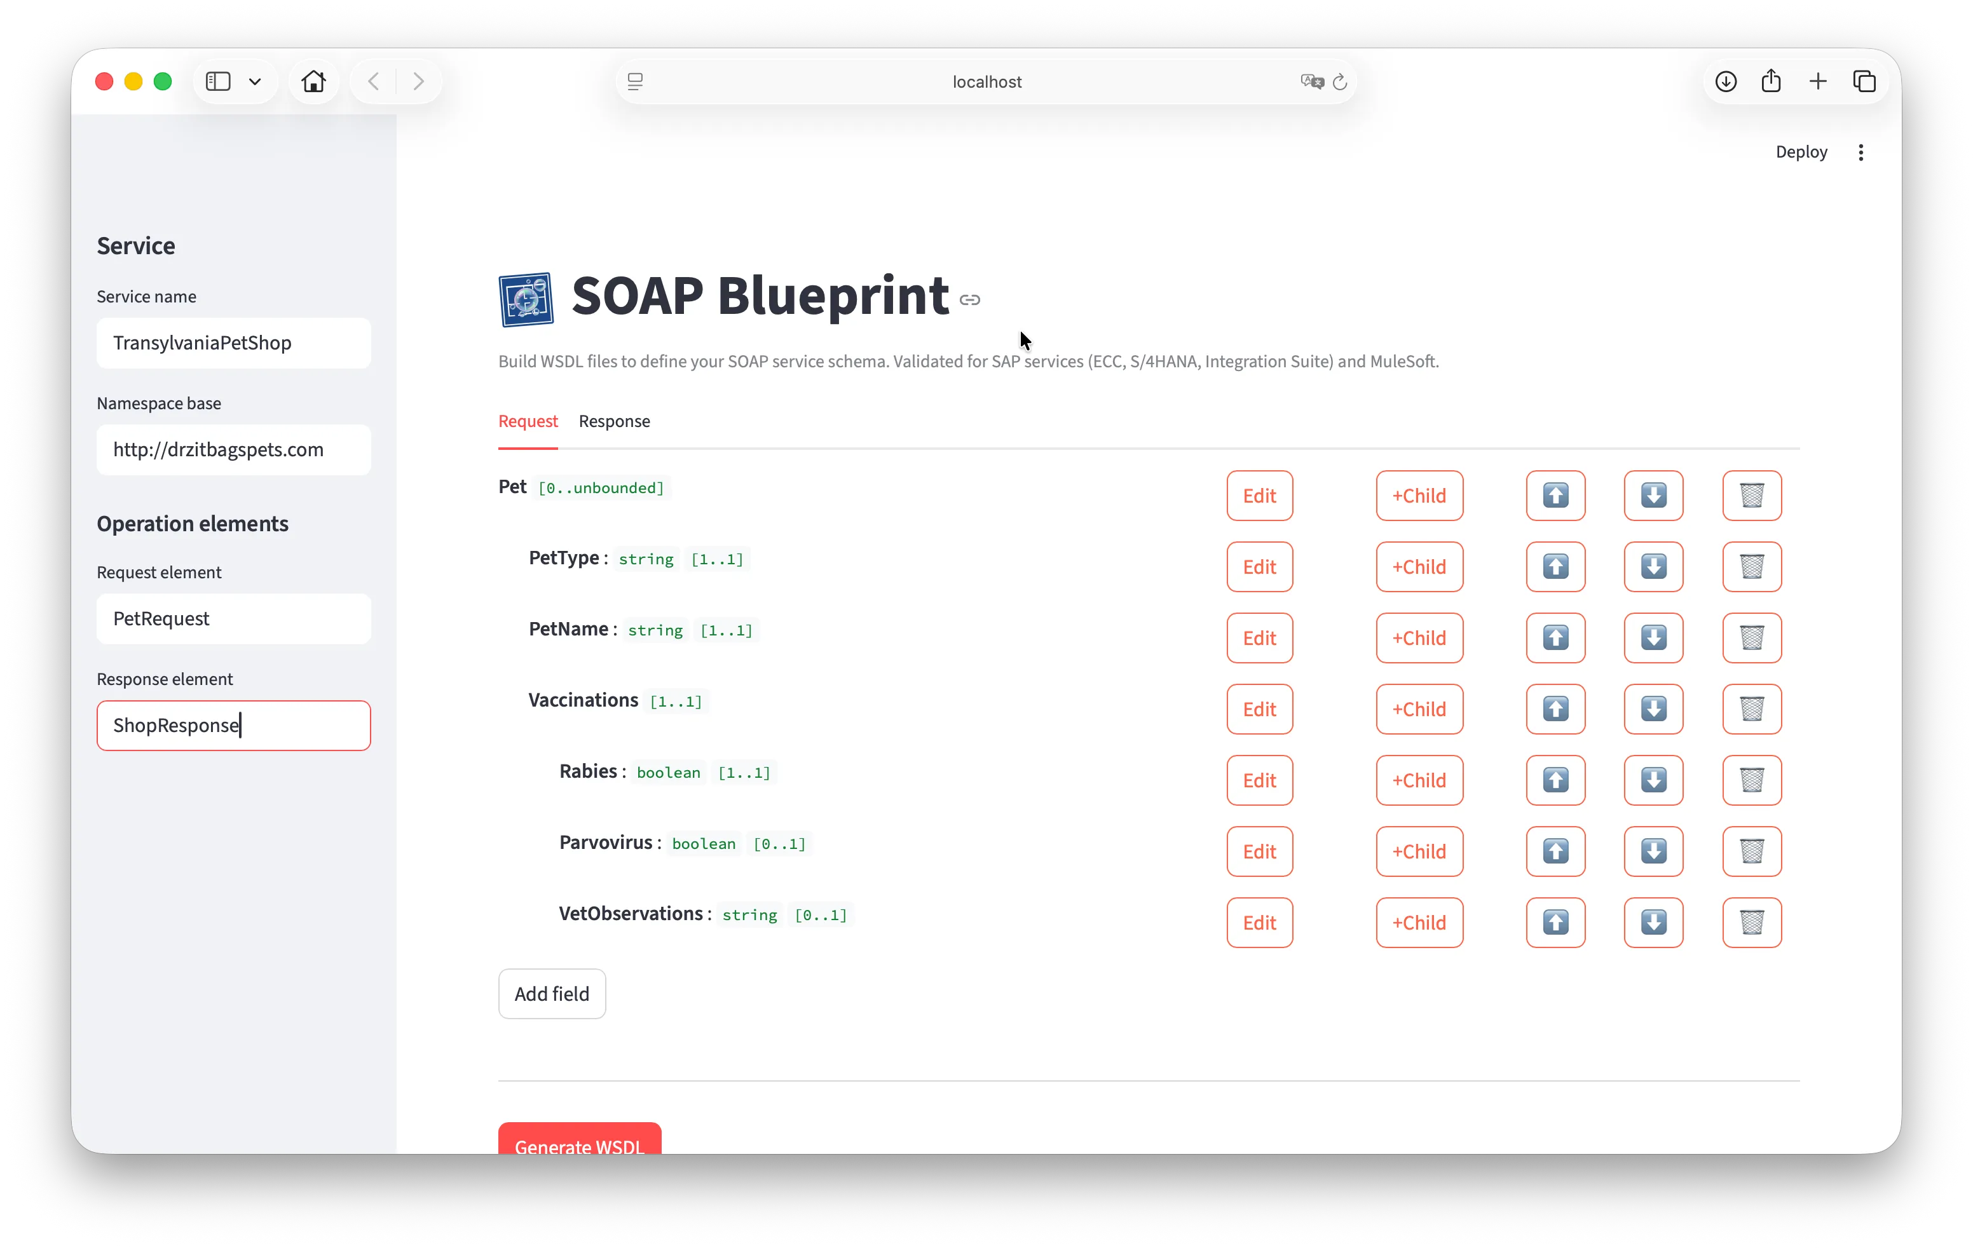
Task: Expand the sidebar options chevron
Action: tap(255, 81)
